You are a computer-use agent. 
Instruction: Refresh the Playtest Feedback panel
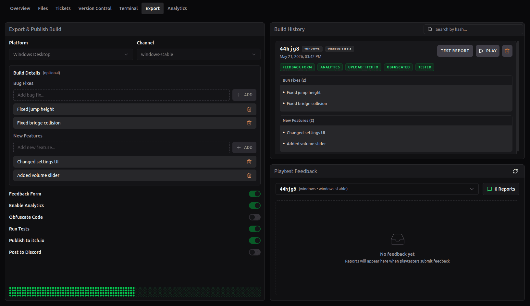click(x=515, y=171)
